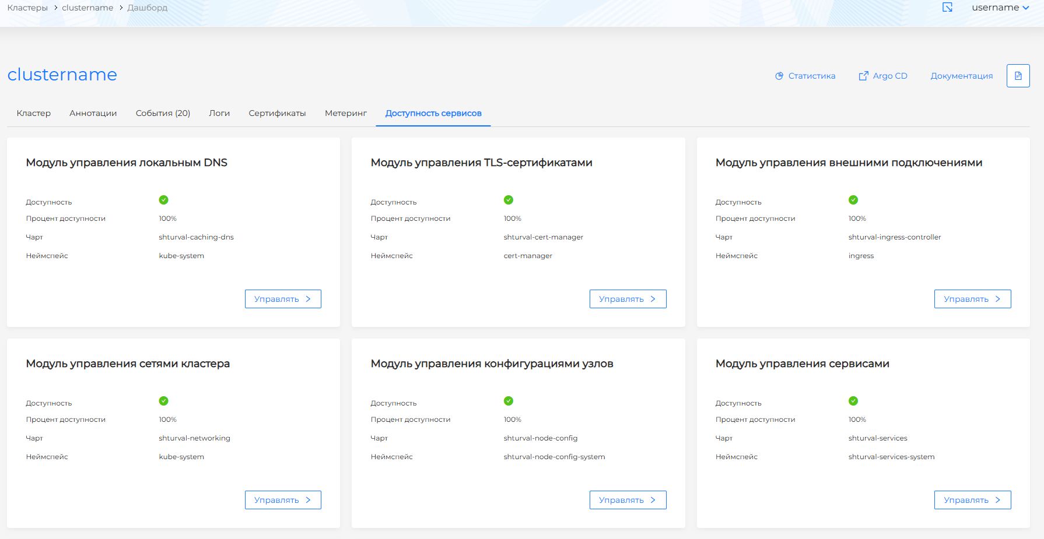Click the collapse arrow icon in the header bar
The image size is (1044, 539).
tap(948, 8)
